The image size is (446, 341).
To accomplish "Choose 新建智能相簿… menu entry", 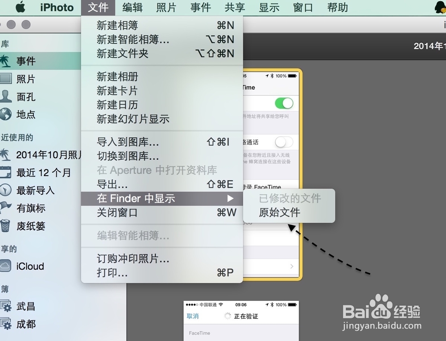I will pyautogui.click(x=162, y=40).
